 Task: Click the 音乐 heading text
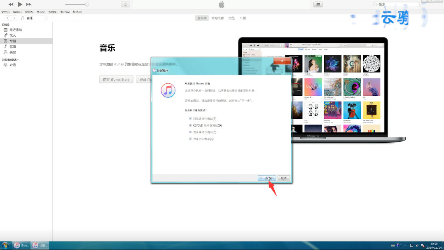pos(107,48)
